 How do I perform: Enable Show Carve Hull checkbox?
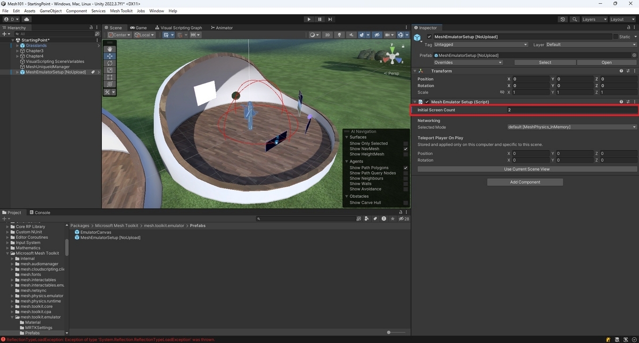click(406, 203)
